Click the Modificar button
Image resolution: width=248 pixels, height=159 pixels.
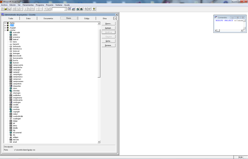[108, 32]
